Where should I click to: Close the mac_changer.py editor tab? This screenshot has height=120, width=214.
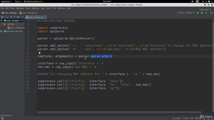(45, 17)
